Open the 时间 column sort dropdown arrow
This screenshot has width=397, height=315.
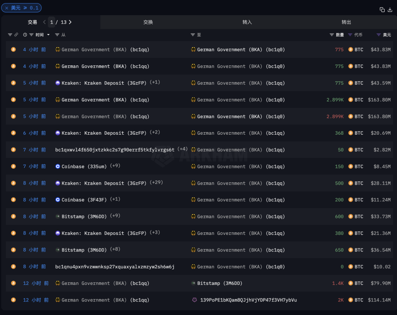click(48, 35)
